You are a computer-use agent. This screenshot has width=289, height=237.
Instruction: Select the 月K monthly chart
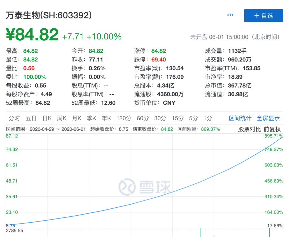(77, 118)
